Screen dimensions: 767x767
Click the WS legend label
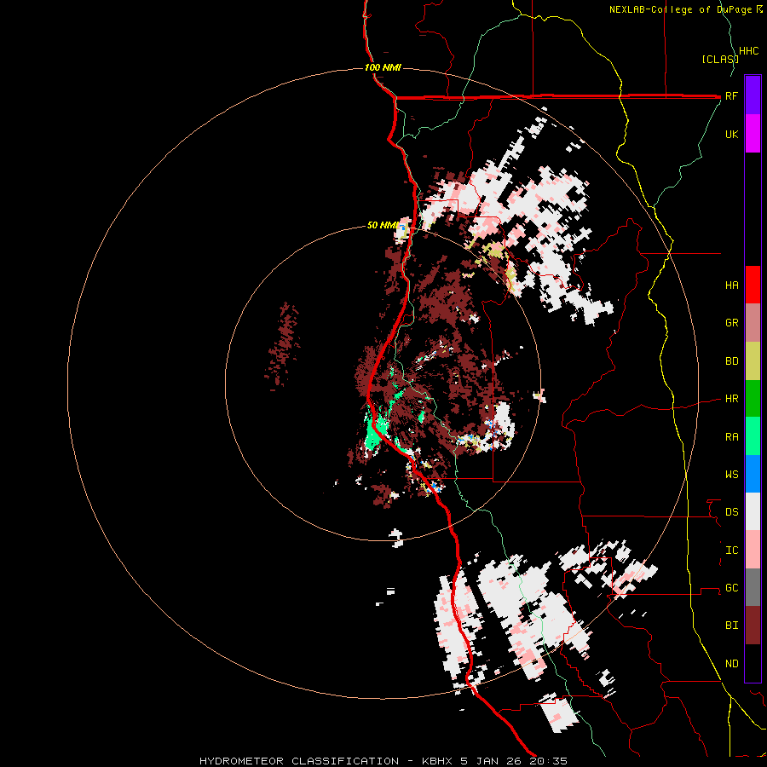731,475
